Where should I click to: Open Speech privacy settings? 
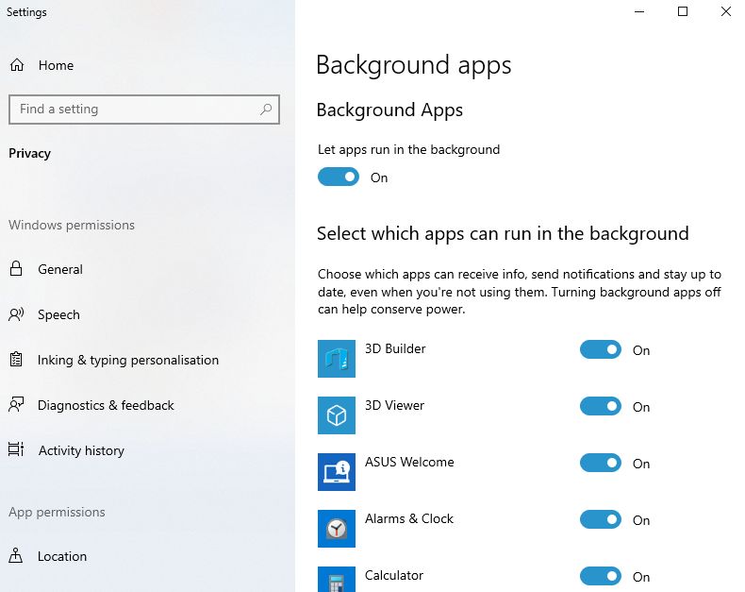[58, 314]
